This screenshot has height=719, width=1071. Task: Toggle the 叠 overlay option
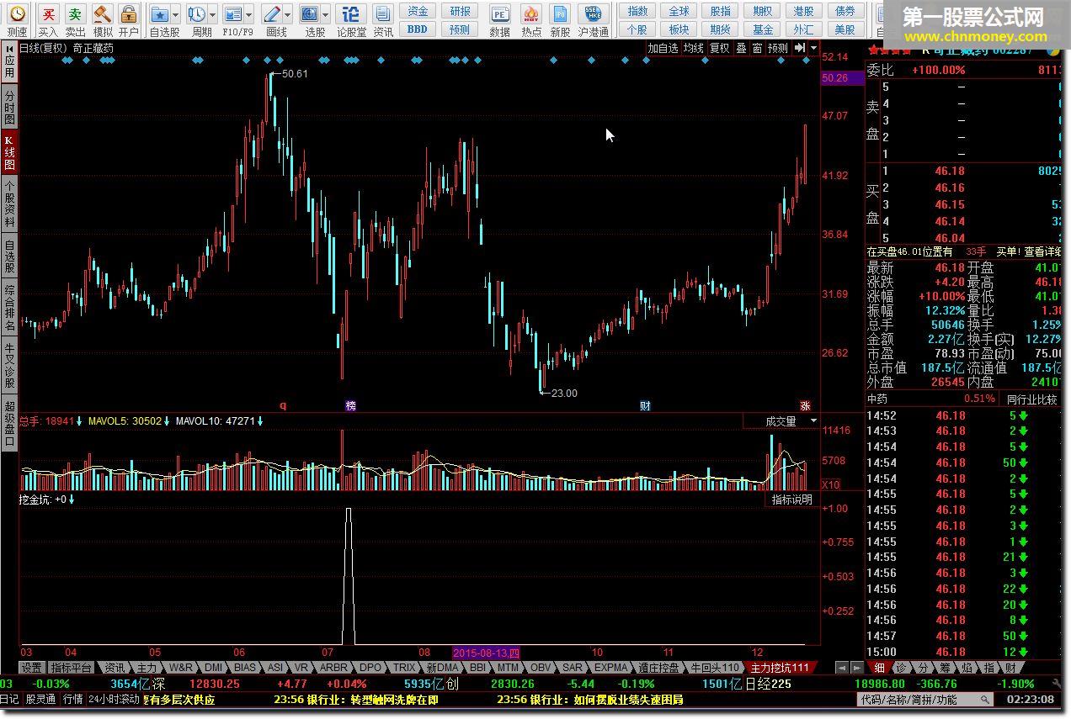(741, 48)
